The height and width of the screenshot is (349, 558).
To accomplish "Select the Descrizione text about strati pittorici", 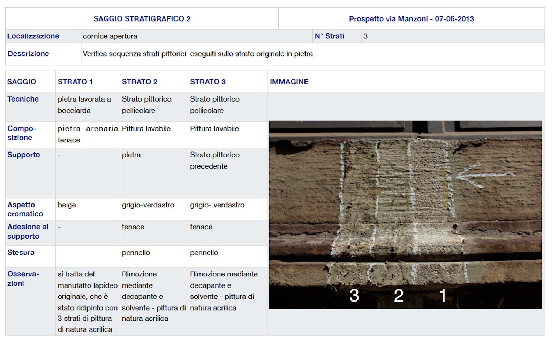I will (x=198, y=54).
